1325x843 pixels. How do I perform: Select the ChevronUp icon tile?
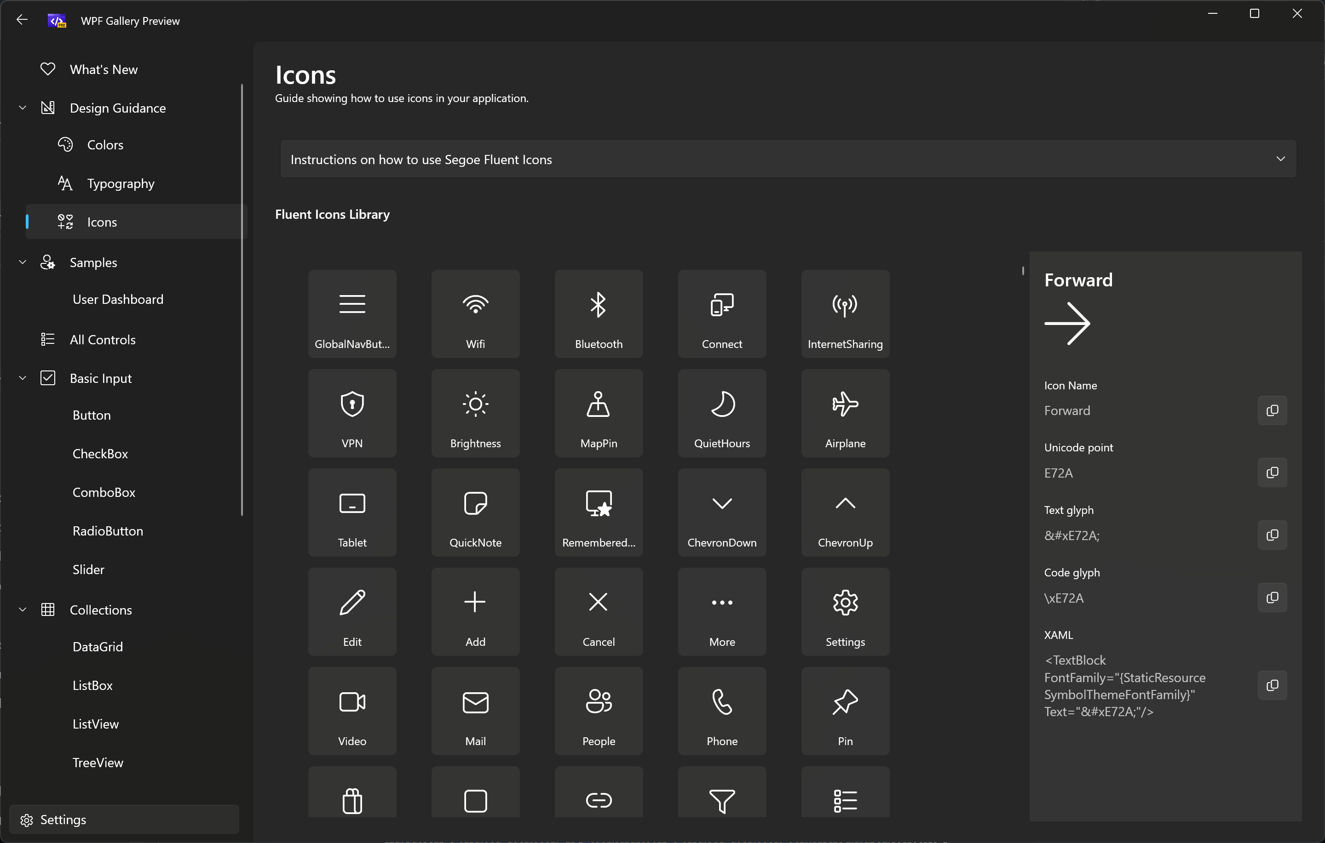(845, 513)
